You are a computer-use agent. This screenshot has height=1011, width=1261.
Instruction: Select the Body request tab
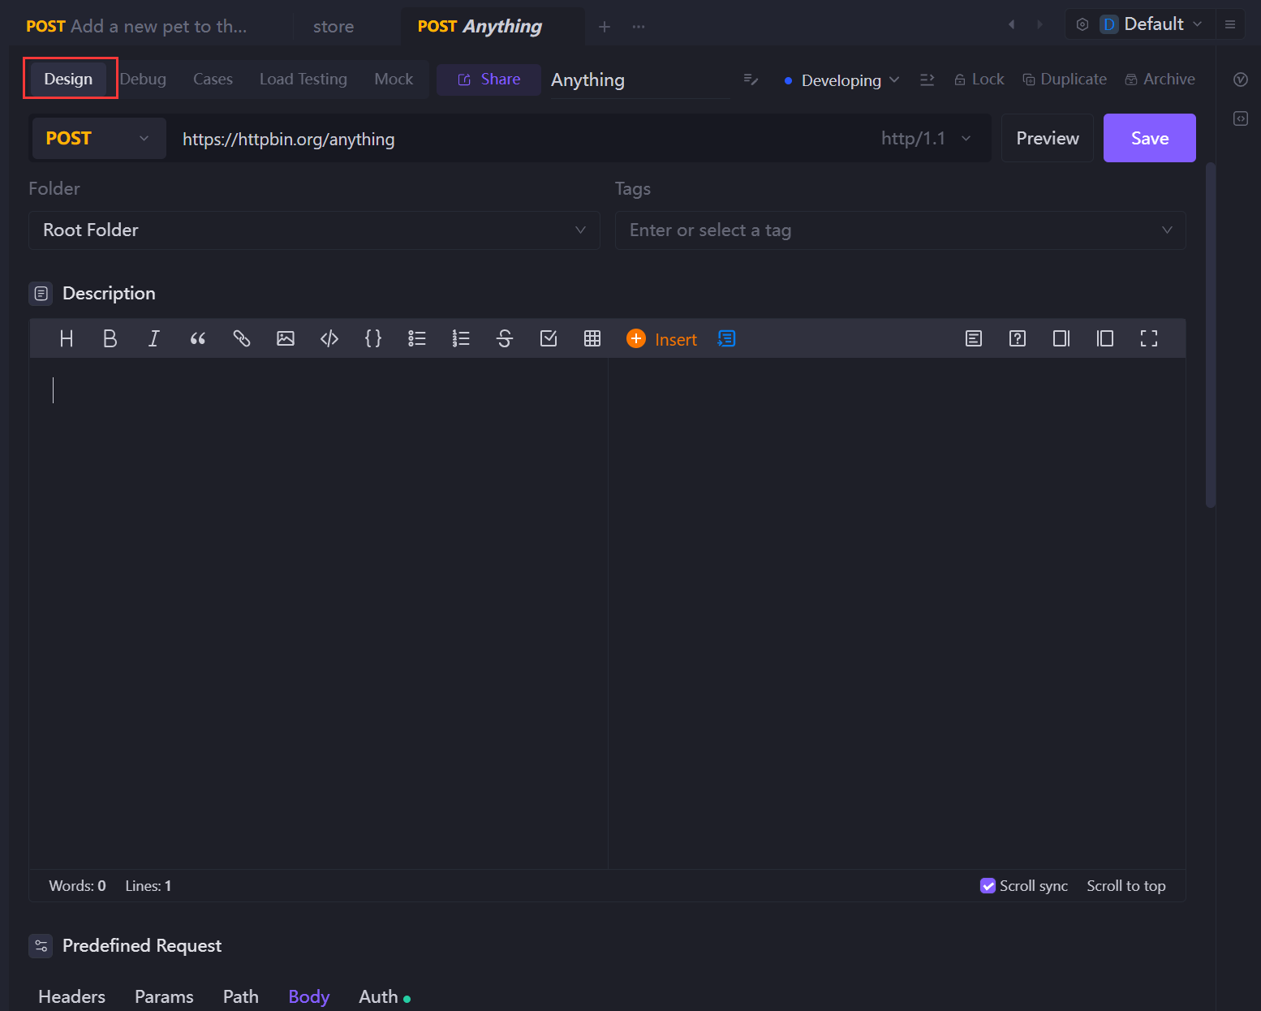pos(309,996)
